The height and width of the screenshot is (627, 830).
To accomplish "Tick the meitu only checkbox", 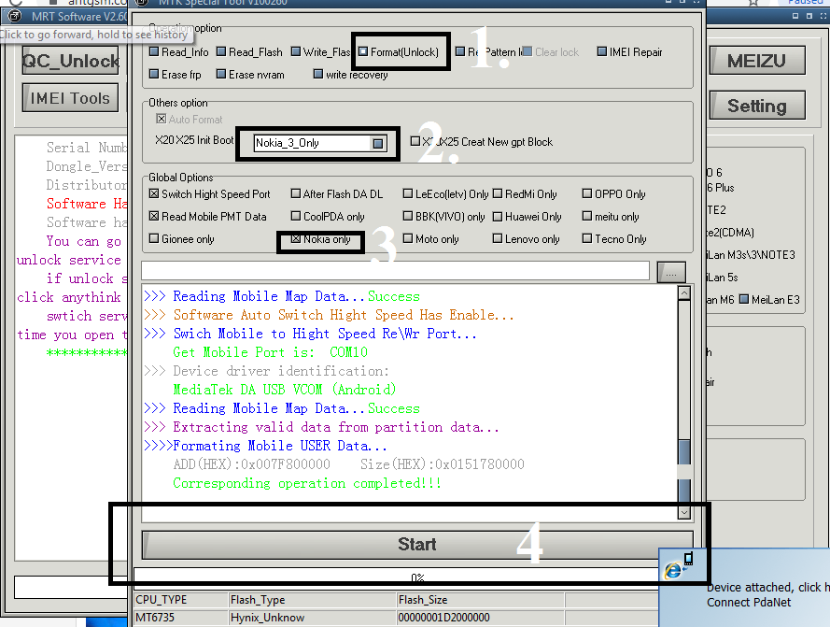I will (x=587, y=216).
